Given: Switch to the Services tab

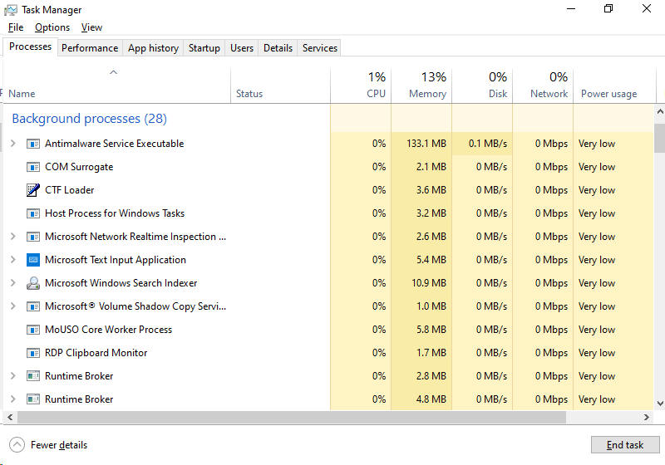Looking at the screenshot, I should click(320, 48).
